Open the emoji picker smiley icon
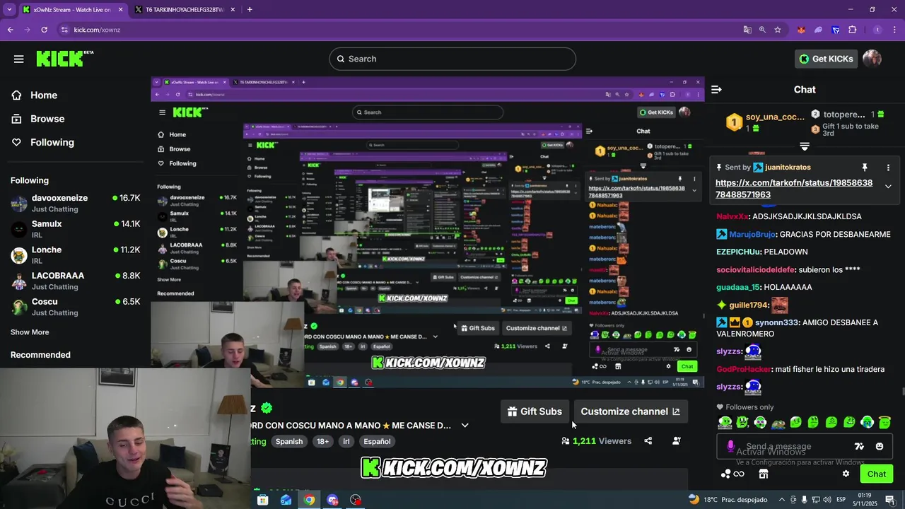This screenshot has width=905, height=509. tap(880, 446)
